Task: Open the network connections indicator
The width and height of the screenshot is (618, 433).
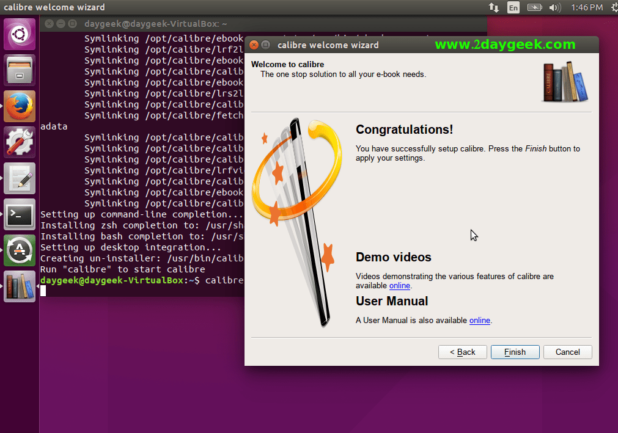Action: [493, 7]
